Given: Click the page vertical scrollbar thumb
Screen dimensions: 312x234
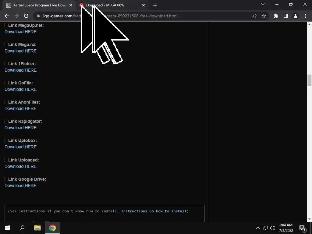Looking at the screenshot, I should click(309, 80).
